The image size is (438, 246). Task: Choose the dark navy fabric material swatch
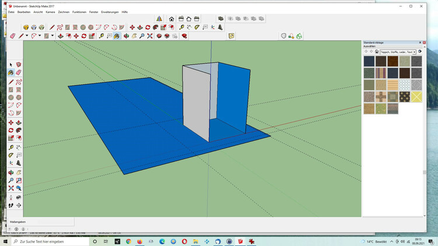click(369, 61)
